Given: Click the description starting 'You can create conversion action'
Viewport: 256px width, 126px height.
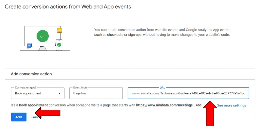Looking at the screenshot, I should pyautogui.click(x=163, y=32).
